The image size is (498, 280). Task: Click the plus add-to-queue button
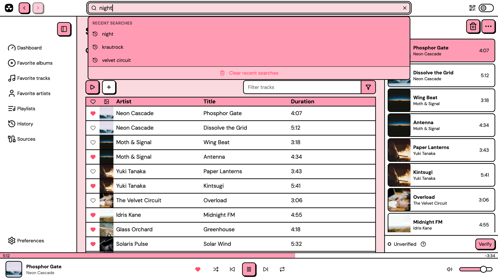(x=109, y=87)
